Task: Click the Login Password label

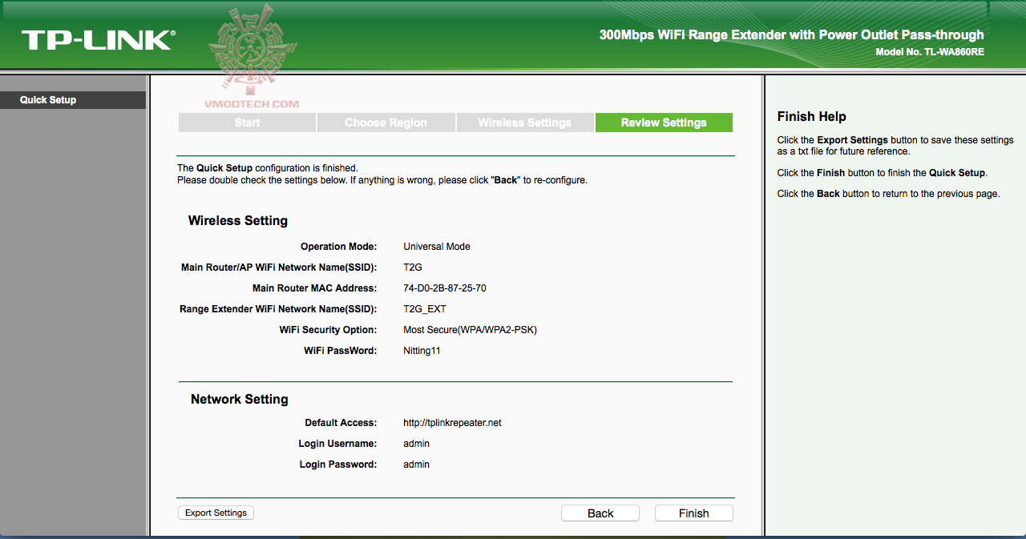Action: coord(337,465)
